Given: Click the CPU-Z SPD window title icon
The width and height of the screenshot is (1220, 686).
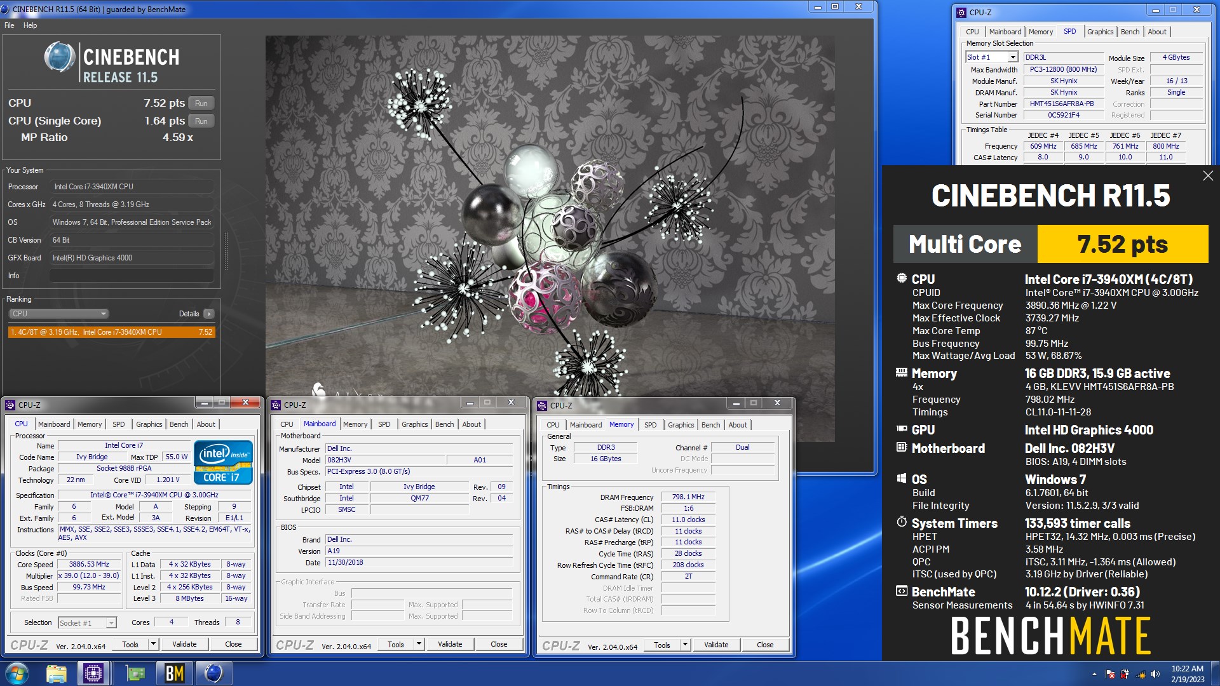Looking at the screenshot, I should point(961,12).
